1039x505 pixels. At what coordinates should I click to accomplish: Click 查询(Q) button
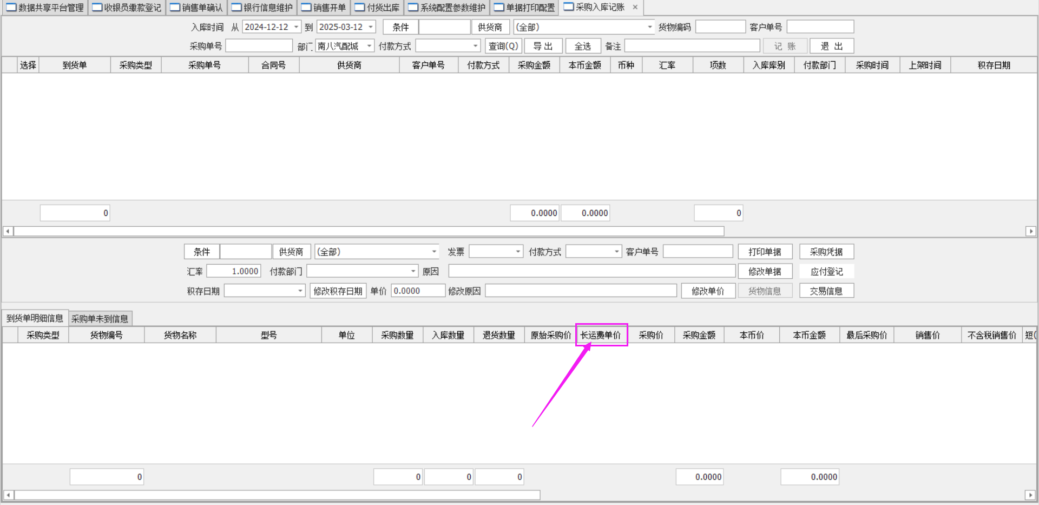click(x=503, y=47)
